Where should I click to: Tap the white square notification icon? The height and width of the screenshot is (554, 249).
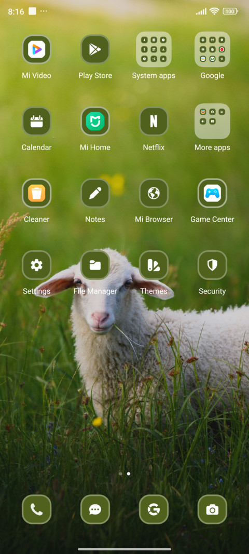[x=33, y=11]
